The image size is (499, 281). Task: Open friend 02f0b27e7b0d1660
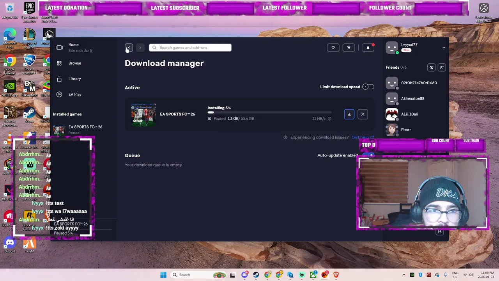416,83
